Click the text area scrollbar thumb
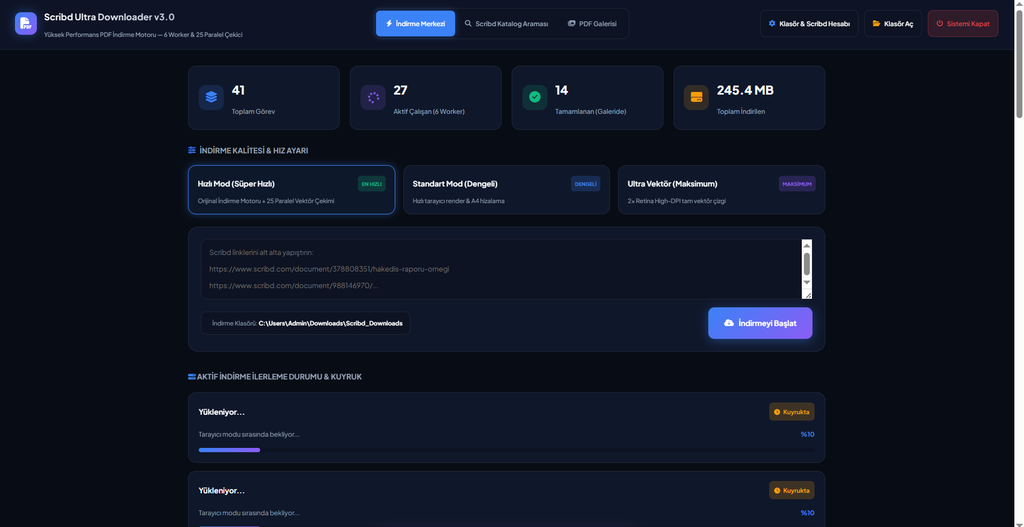This screenshot has width=1024, height=527. coord(807,264)
